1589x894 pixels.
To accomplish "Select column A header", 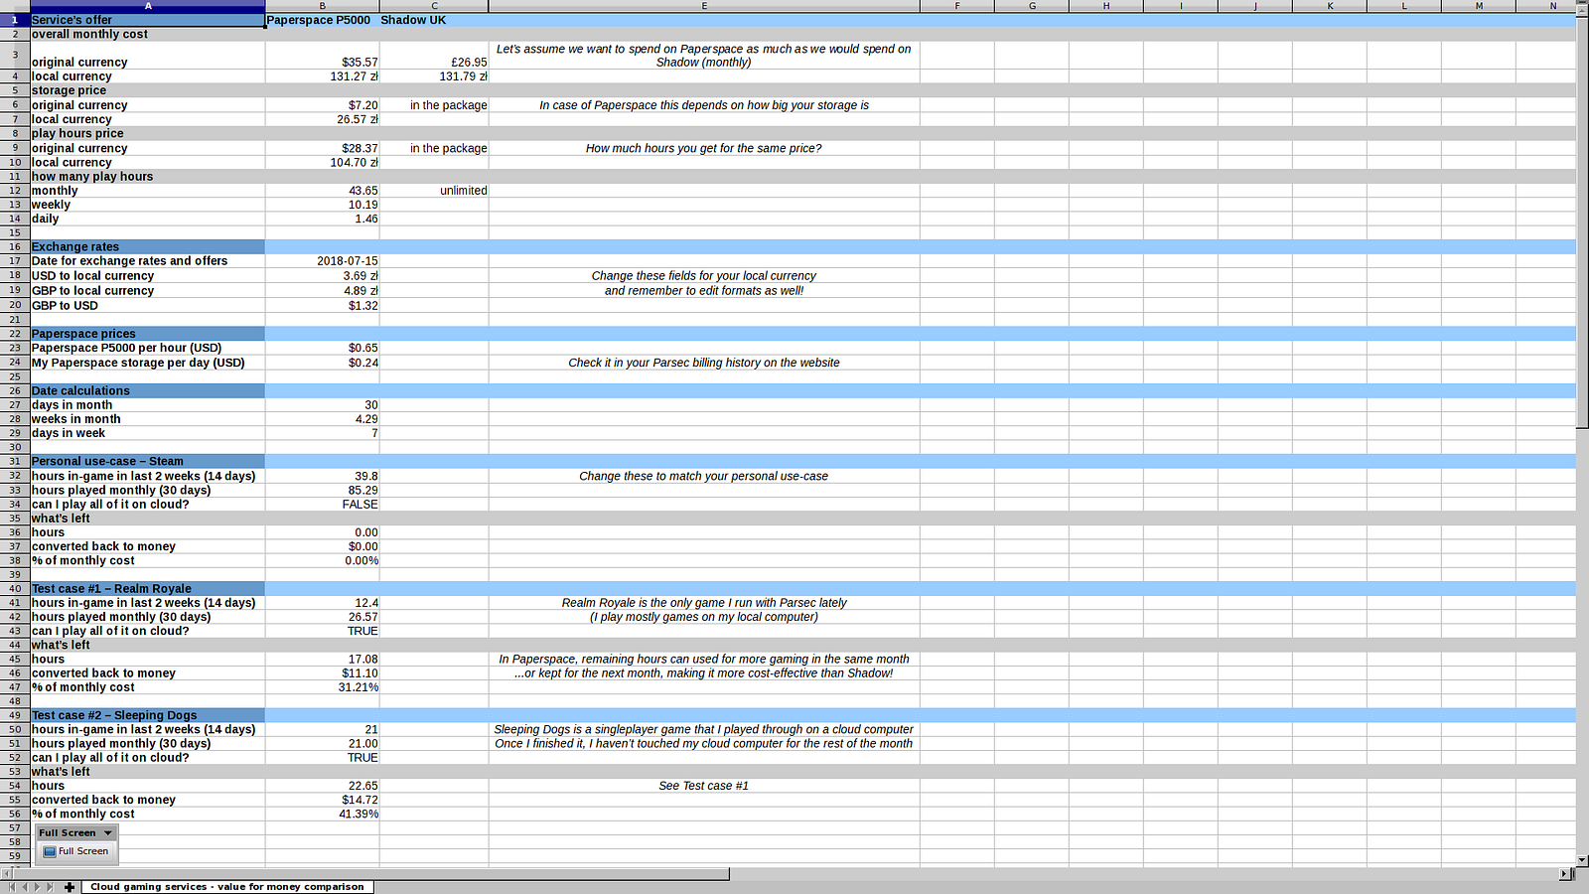I will pos(148,6).
